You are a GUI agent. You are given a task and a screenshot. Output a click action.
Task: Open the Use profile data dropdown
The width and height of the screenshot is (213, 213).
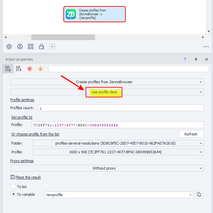[x=107, y=92]
